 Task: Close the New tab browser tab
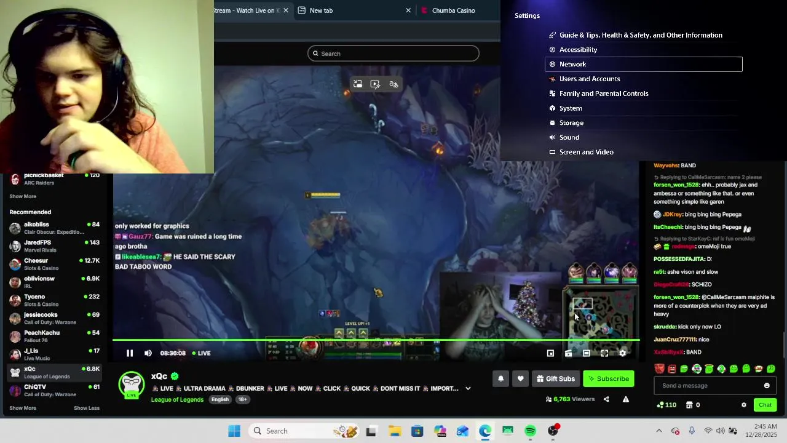408,10
